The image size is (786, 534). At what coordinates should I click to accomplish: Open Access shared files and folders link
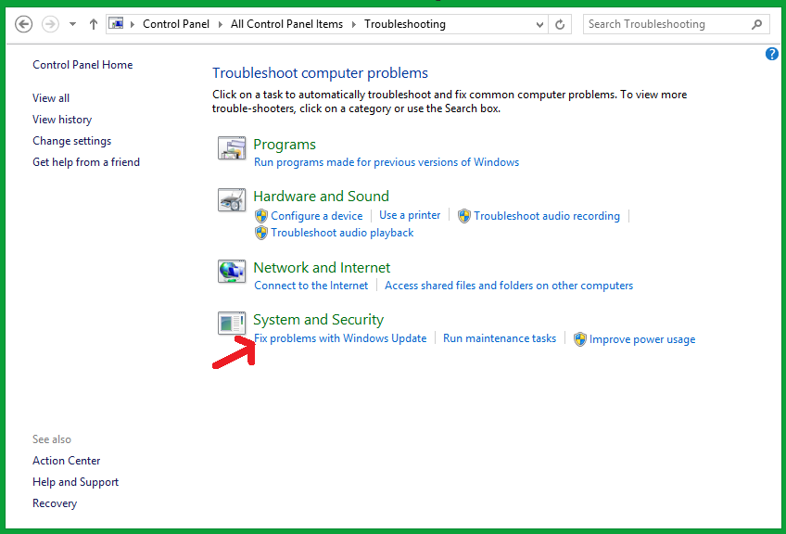point(509,286)
